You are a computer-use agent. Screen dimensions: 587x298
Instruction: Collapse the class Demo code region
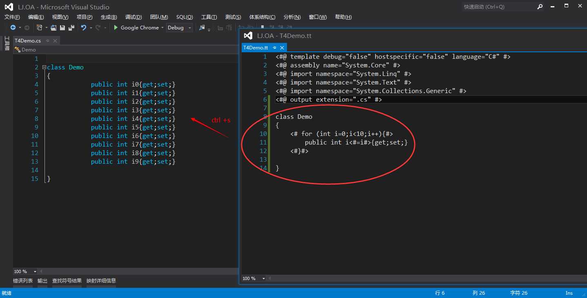[44, 67]
